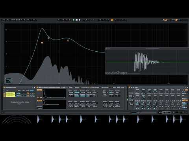This screenshot has width=189, height=141.
Task: Click the tempo field in the control bar
Action: click(x=13, y=20)
